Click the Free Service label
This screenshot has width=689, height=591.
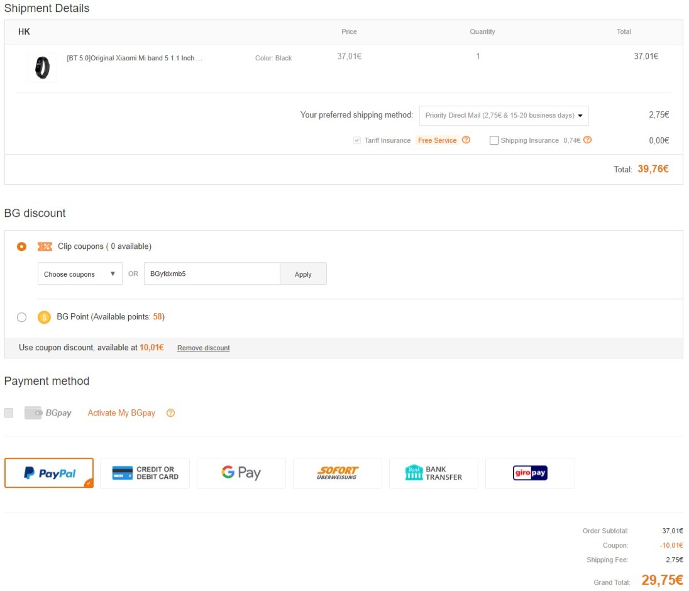[437, 140]
